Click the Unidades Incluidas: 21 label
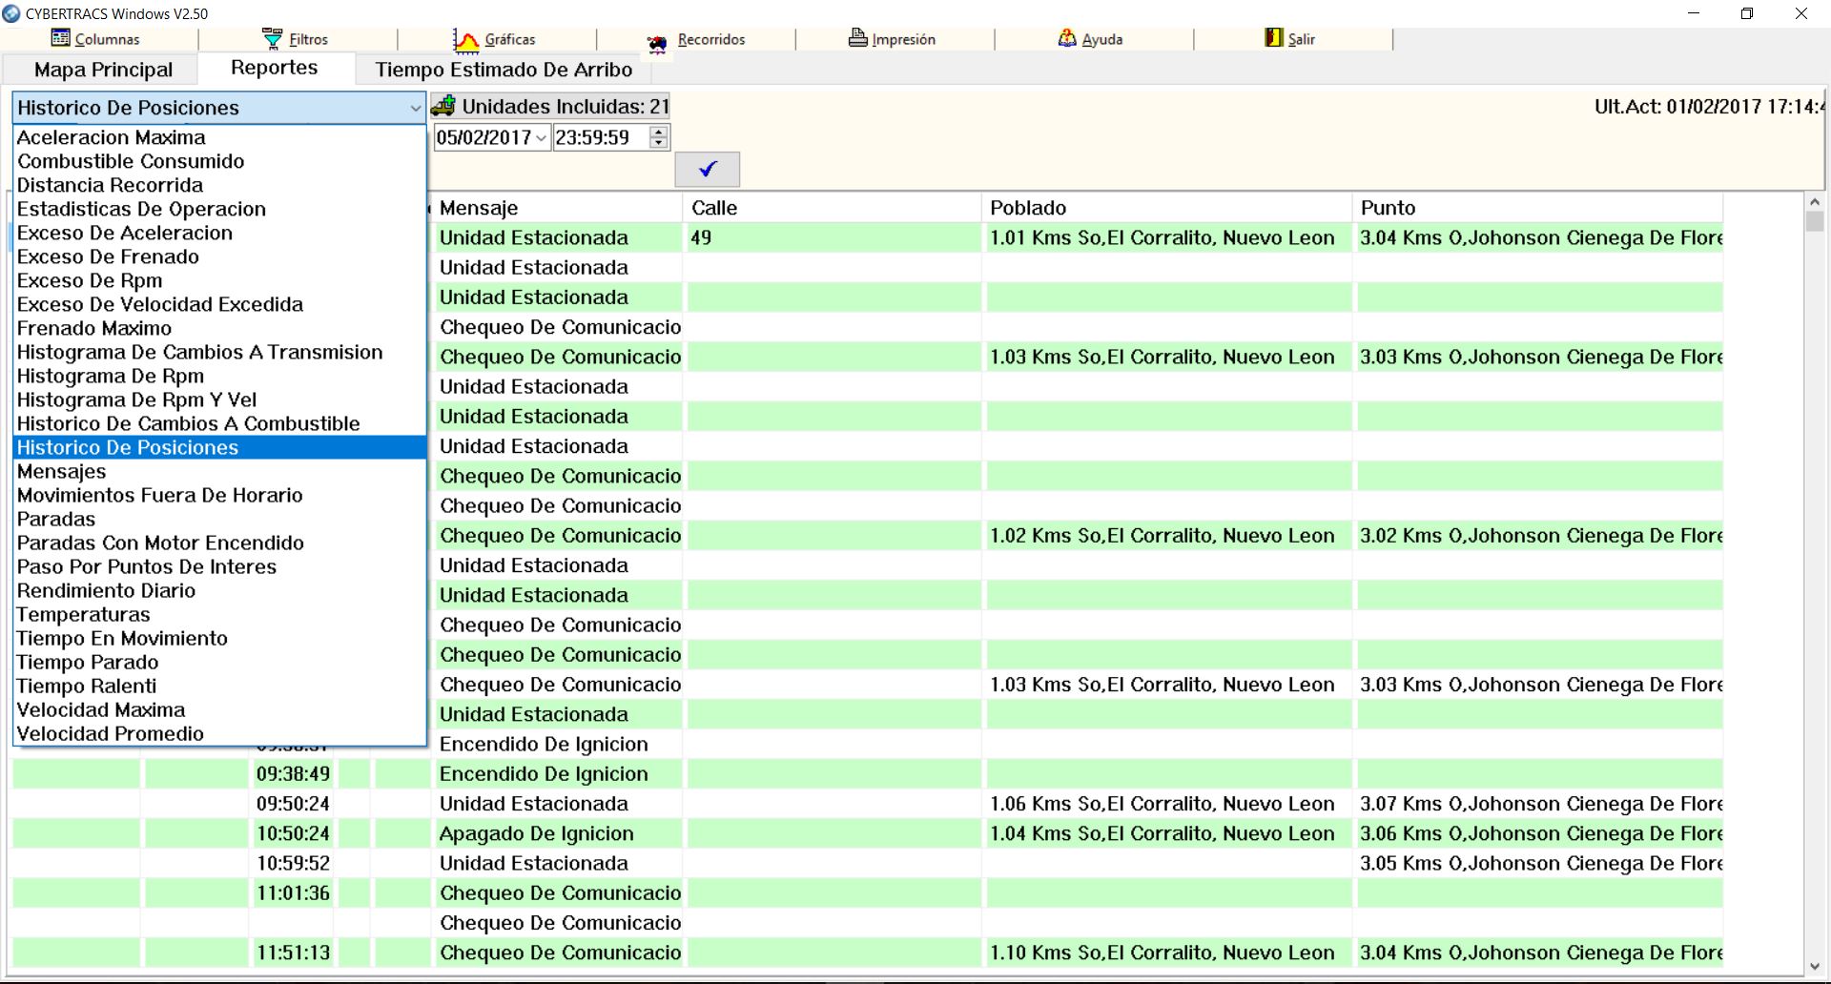 [x=566, y=106]
